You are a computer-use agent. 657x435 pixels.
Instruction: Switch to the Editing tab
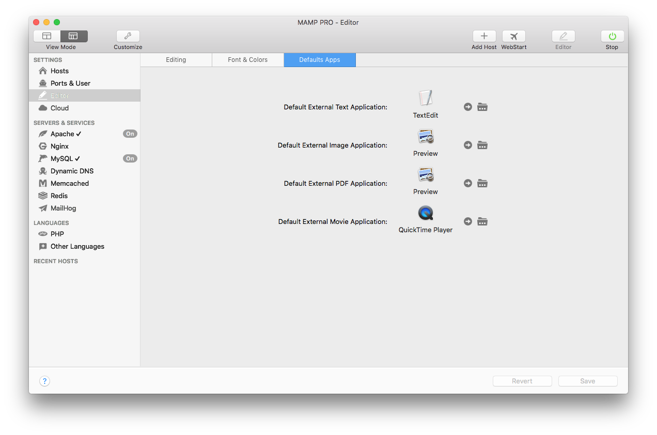(176, 60)
